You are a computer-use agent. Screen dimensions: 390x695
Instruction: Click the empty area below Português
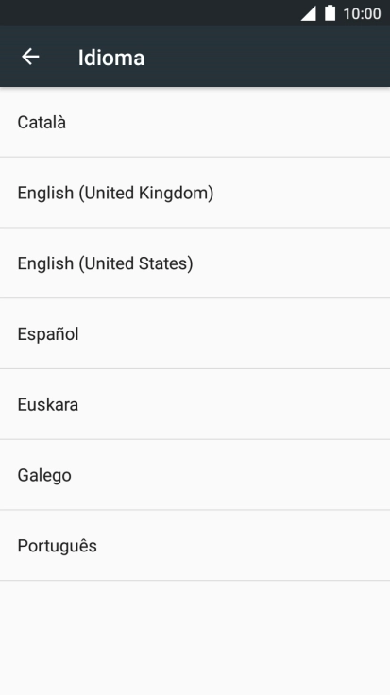(x=195, y=637)
